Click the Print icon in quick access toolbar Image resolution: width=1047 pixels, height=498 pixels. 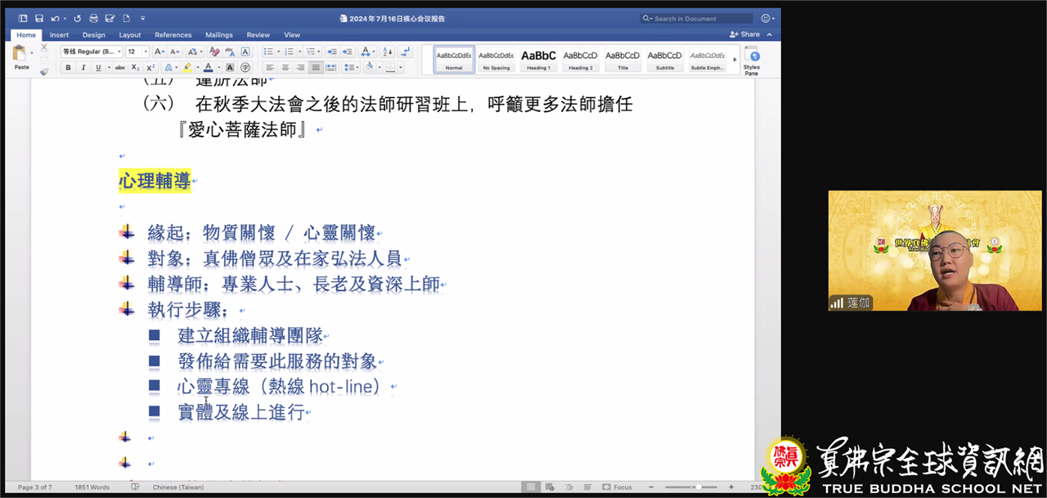pos(94,18)
